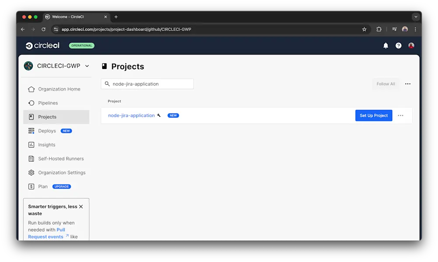Click the wrench icon beside node-jira-application
The height and width of the screenshot is (262, 438).
click(159, 115)
